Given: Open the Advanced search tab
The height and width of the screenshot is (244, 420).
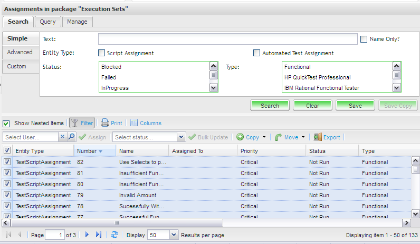Looking at the screenshot, I should (20, 53).
